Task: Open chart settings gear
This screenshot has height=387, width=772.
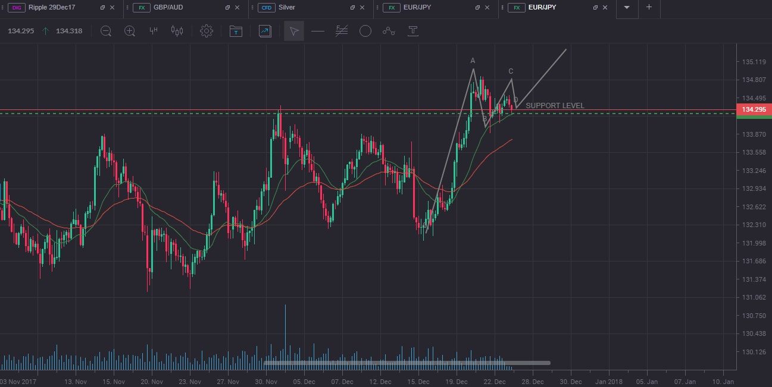Action: point(207,31)
